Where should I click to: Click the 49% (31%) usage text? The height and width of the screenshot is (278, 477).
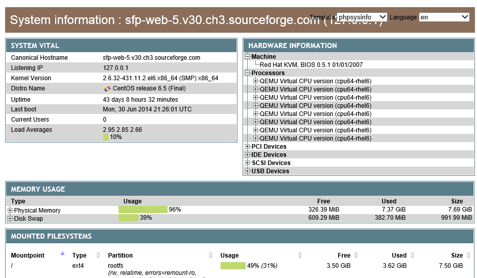262,266
